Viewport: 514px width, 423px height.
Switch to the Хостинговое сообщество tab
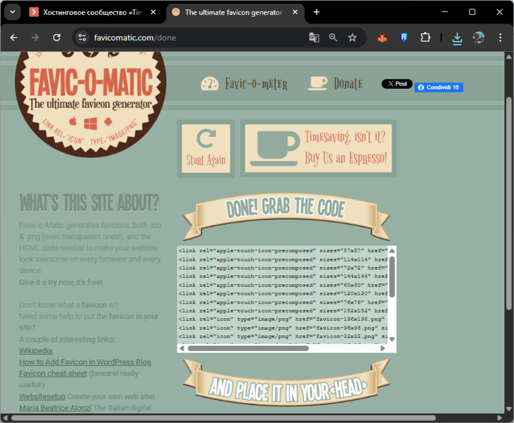[93, 12]
